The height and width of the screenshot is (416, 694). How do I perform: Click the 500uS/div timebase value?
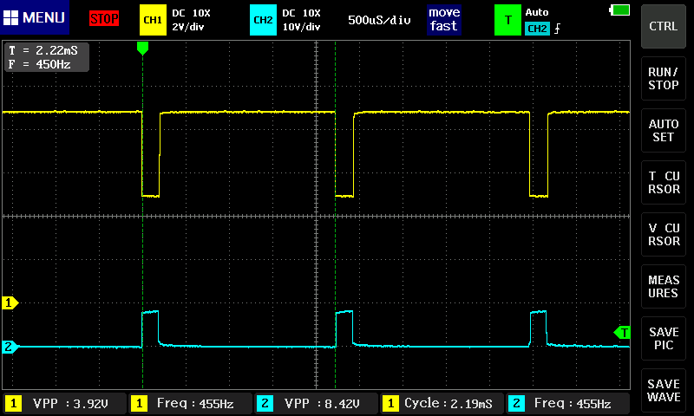click(379, 20)
